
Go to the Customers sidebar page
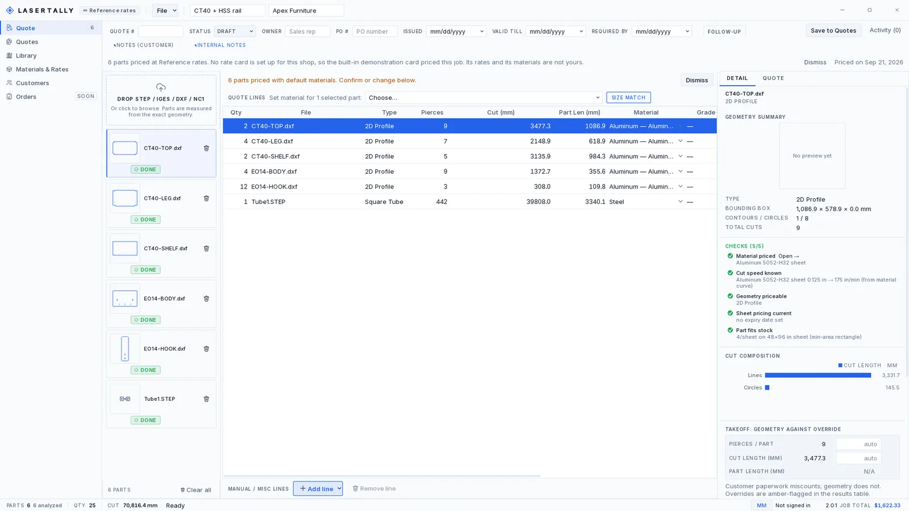(32, 83)
